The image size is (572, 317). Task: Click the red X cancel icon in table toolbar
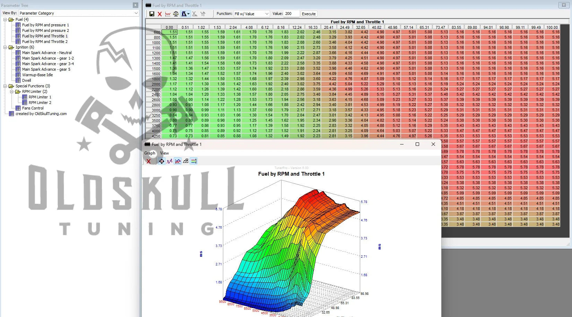[160, 14]
